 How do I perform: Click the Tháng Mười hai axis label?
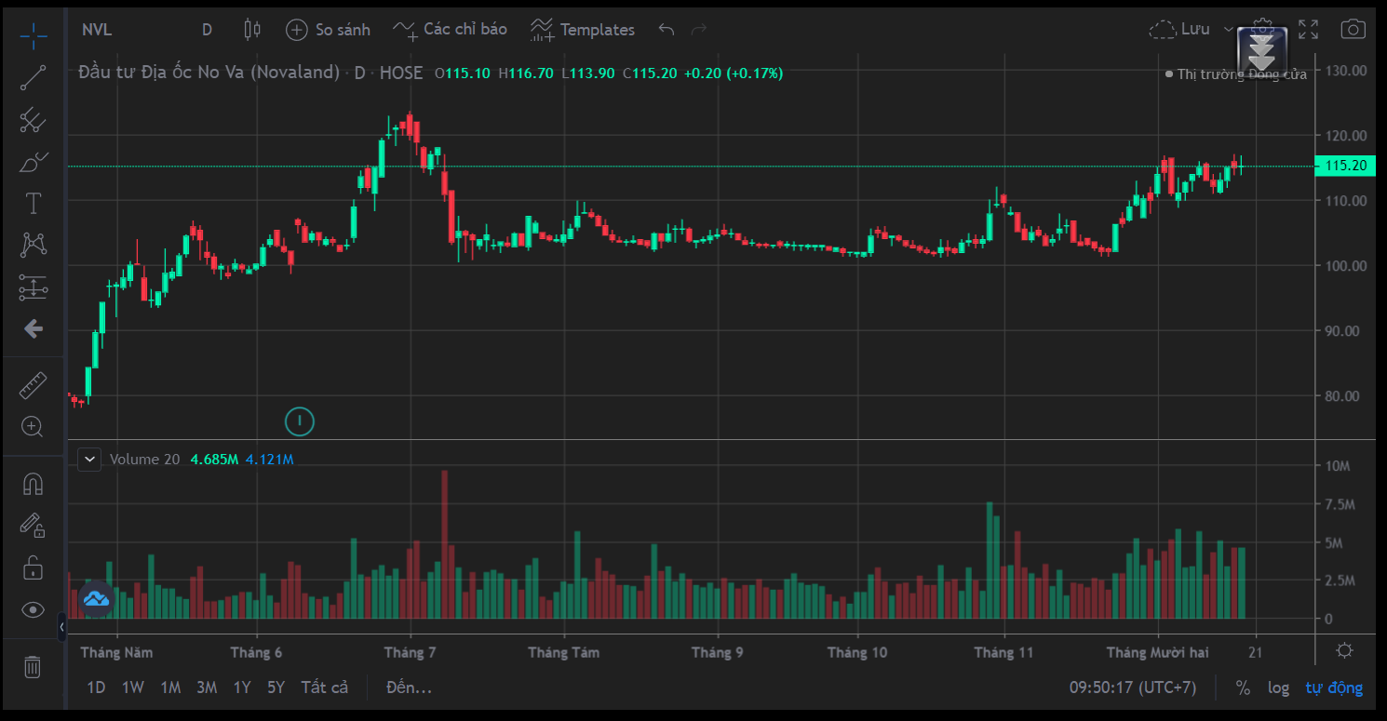1157,652
